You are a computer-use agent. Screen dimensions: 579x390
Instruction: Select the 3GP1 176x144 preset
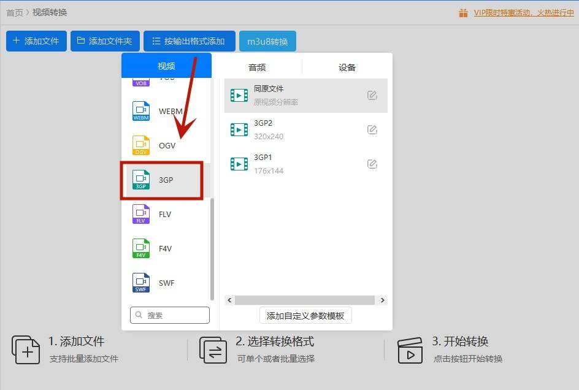pos(305,164)
